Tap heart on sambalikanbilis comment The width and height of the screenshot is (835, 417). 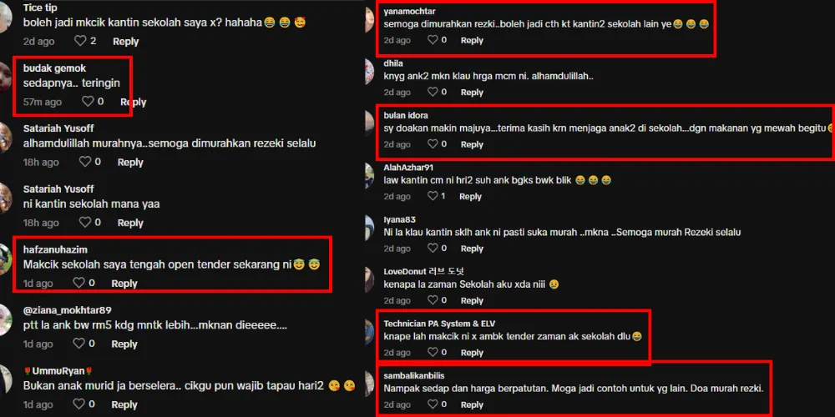pos(433,404)
